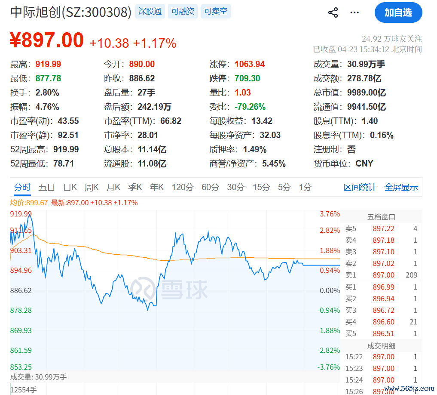The image size is (437, 395).
Task: Click the 成交明细 header
Action: (381, 346)
